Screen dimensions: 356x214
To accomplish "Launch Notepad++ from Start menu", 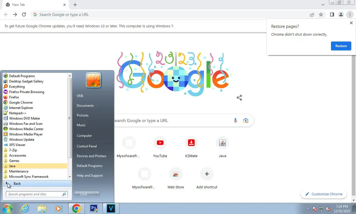I will point(35,113).
